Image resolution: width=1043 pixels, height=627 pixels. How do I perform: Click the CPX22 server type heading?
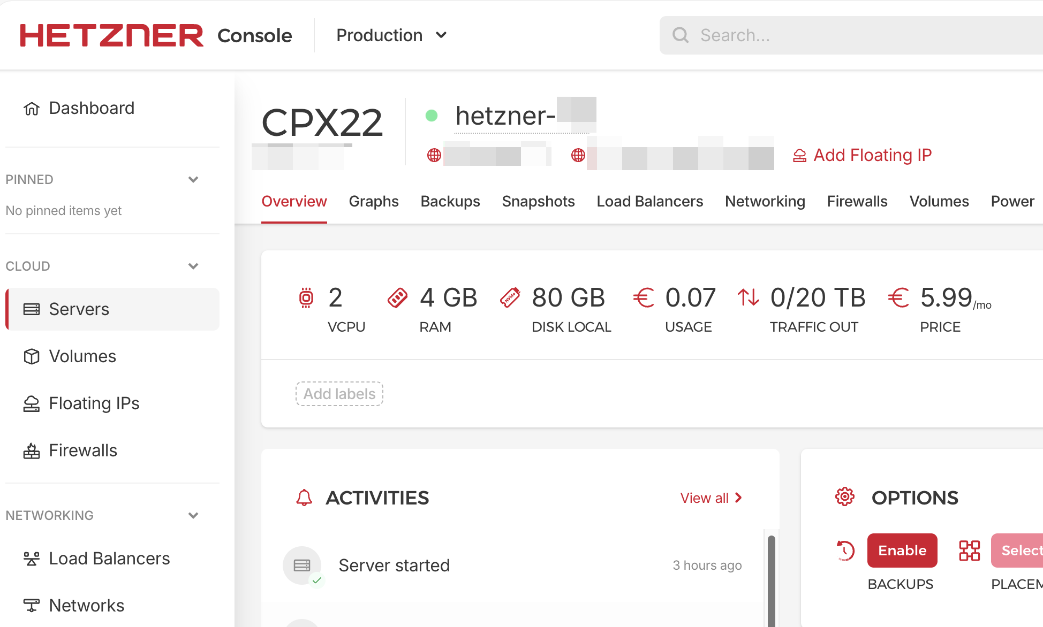322,123
